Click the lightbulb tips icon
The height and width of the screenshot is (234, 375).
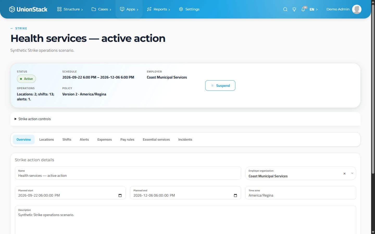click(x=294, y=9)
